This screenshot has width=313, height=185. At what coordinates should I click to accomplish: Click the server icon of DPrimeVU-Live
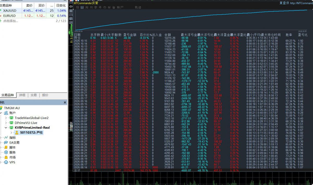point(11,123)
